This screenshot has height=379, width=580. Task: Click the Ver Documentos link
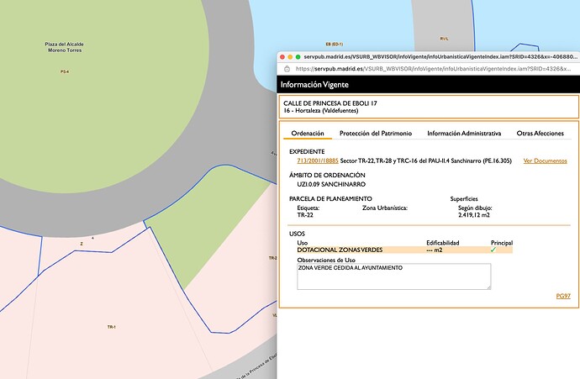[x=545, y=161]
